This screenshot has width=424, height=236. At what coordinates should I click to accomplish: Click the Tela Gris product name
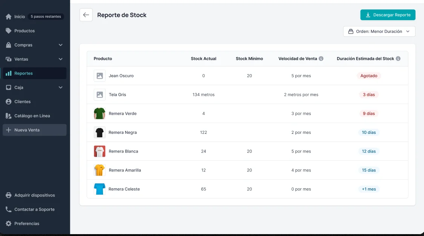(117, 95)
